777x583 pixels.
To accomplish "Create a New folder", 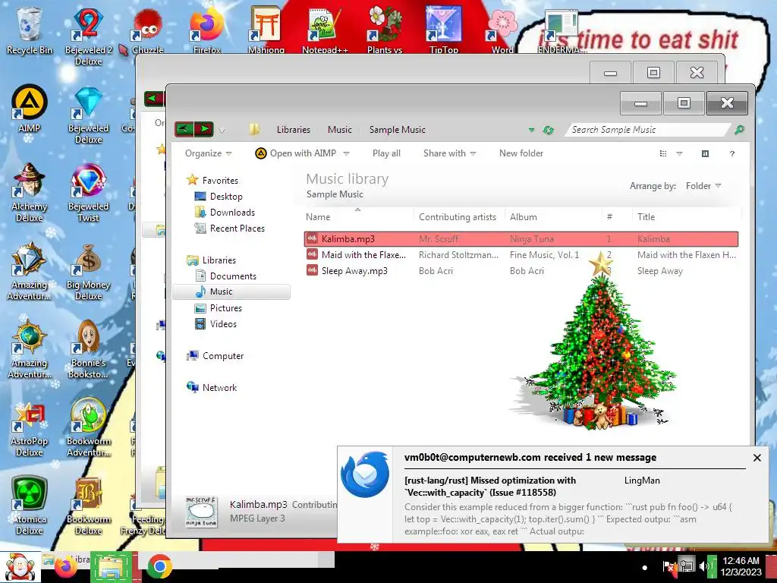I will (521, 153).
